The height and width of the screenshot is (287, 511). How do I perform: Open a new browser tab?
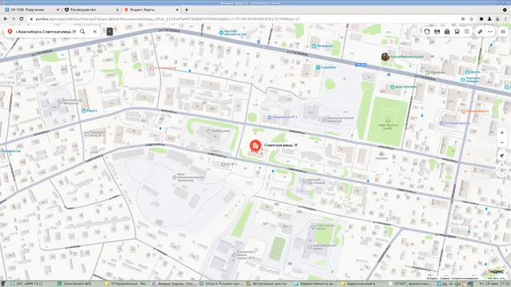(x=186, y=10)
